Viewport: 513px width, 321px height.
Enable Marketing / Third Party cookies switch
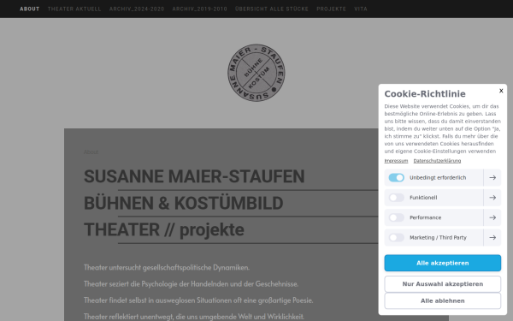click(396, 237)
